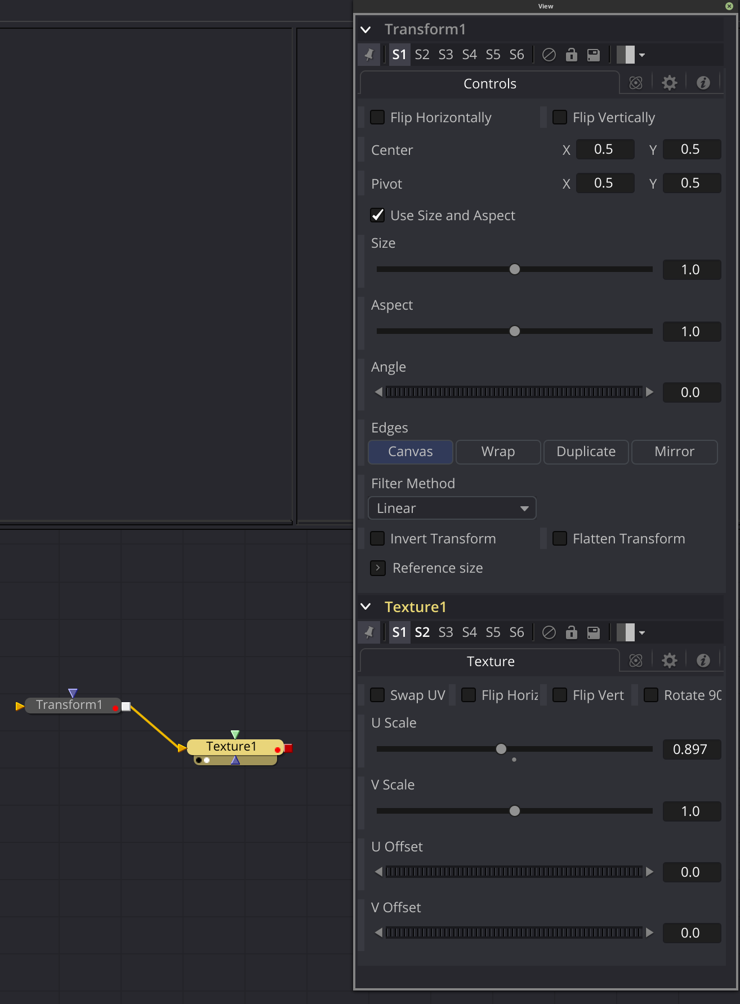Open Texture1 common controls radioactive tab
The width and height of the screenshot is (740, 1004).
[x=636, y=661]
